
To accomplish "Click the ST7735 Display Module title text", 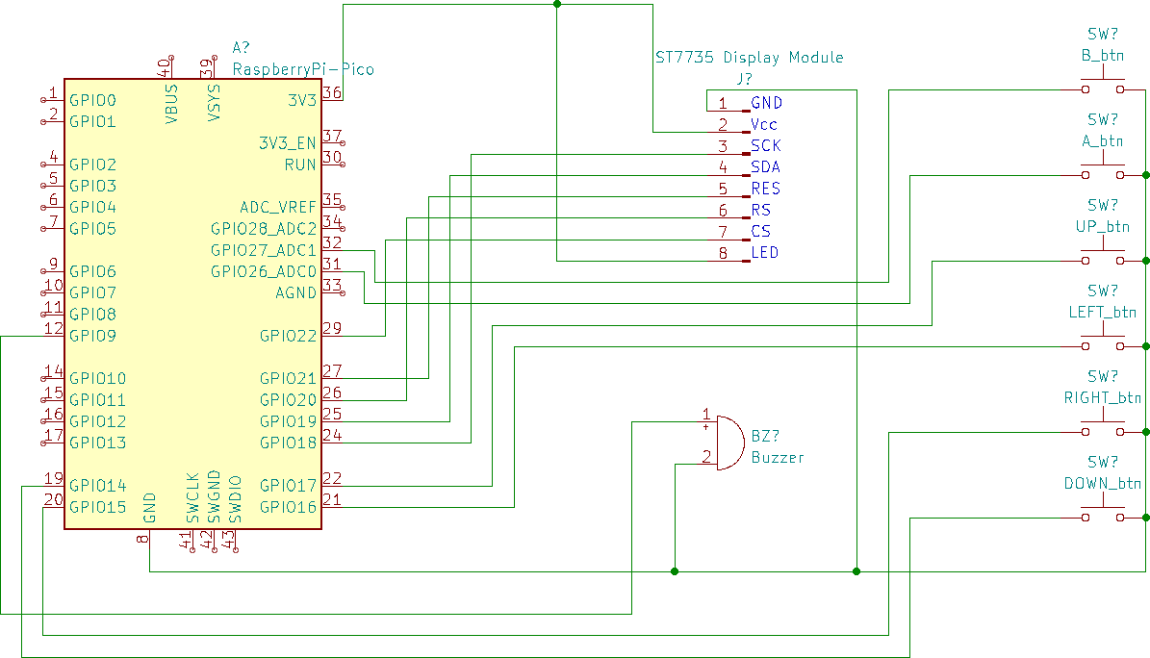I will pyautogui.click(x=749, y=58).
